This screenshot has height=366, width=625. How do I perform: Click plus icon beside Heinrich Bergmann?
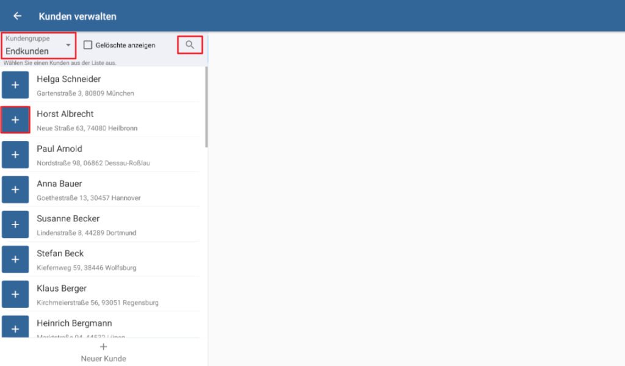click(15, 327)
